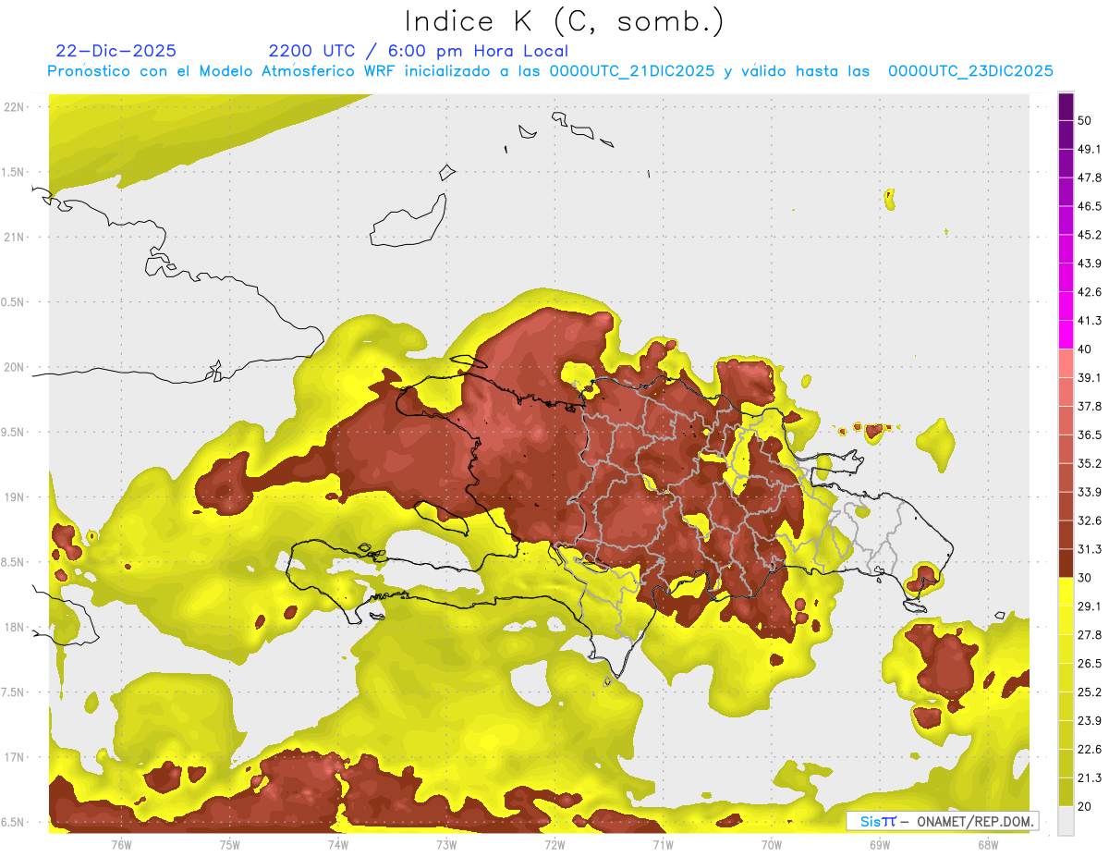Click the color bar label '22.6'

[1089, 749]
